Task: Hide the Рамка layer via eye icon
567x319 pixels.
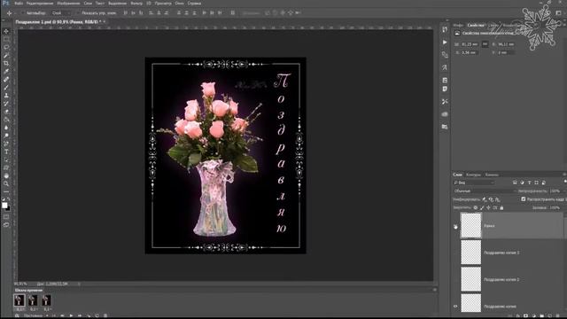Action: click(x=455, y=227)
